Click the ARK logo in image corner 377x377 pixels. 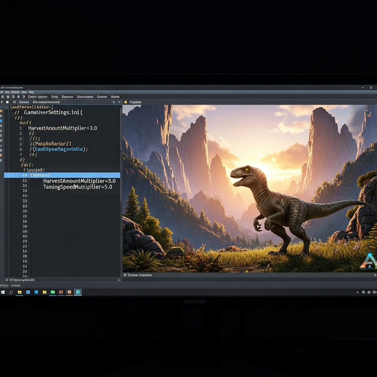(x=369, y=261)
